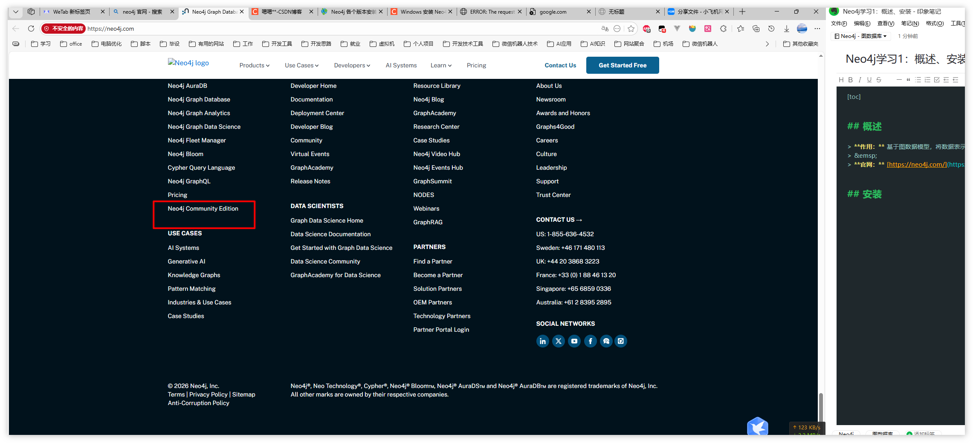Open the 格式(O) menu in Evernote
This screenshot has height=443, width=973.
[935, 23]
